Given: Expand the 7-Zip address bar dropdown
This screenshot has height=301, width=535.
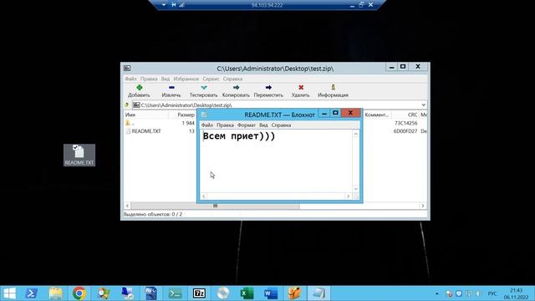Looking at the screenshot, I should (424, 105).
